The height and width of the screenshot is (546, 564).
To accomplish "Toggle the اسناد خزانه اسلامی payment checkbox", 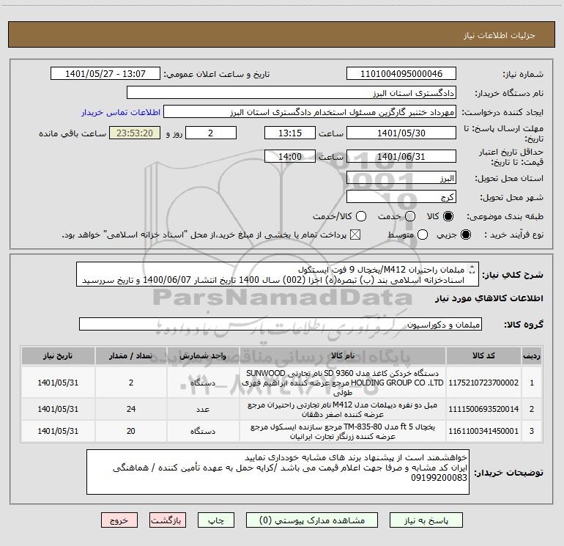I will 355,235.
